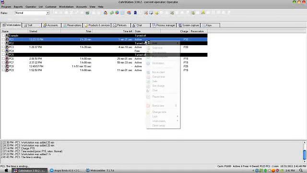Click the green cash toolbar icon beside user icon

pyautogui.click(x=112, y=13)
